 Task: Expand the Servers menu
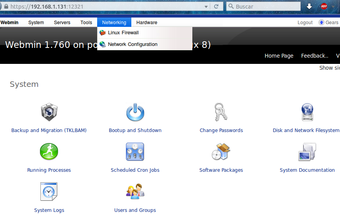[62, 23]
